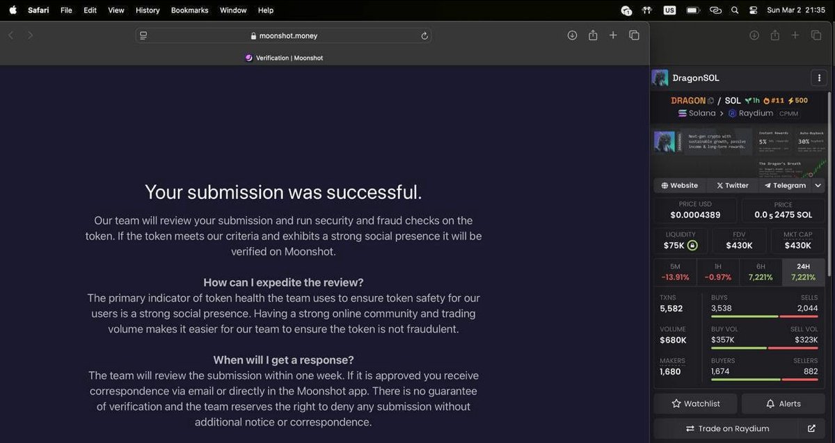Screen dimensions: 835x443
Task: Select the 24H timeframe tab
Action: [803, 271]
